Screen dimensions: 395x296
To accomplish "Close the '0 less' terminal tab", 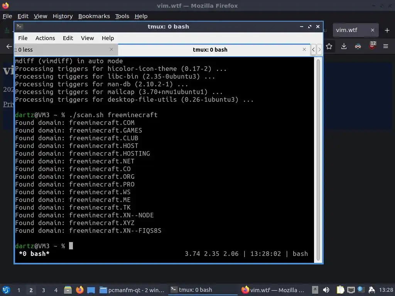I will tap(111, 49).
